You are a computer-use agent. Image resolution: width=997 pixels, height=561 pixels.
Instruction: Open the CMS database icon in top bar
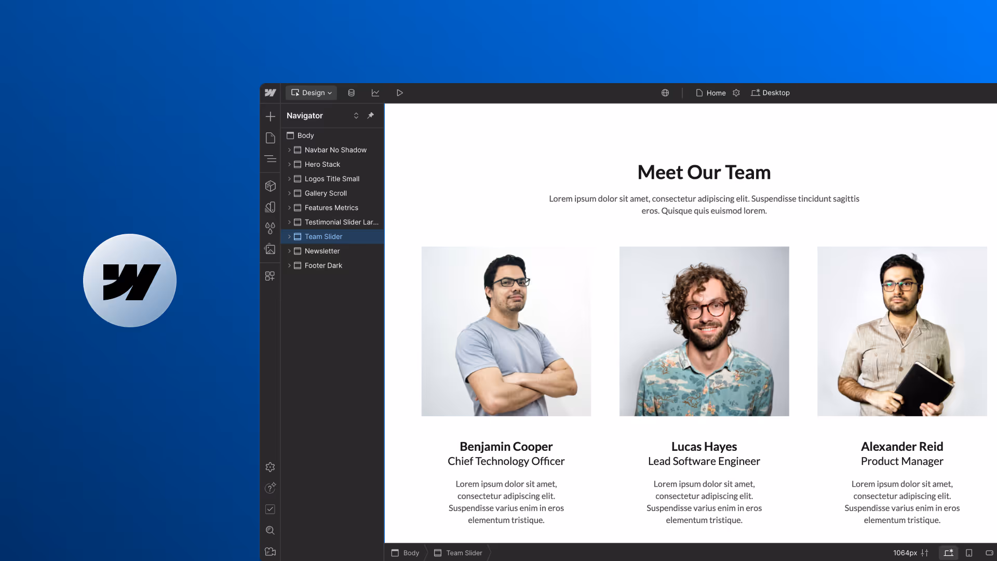352,93
